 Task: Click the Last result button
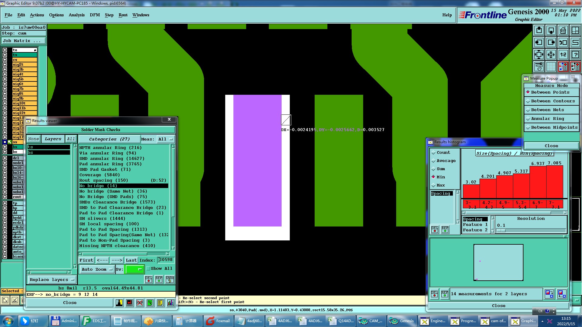(131, 260)
